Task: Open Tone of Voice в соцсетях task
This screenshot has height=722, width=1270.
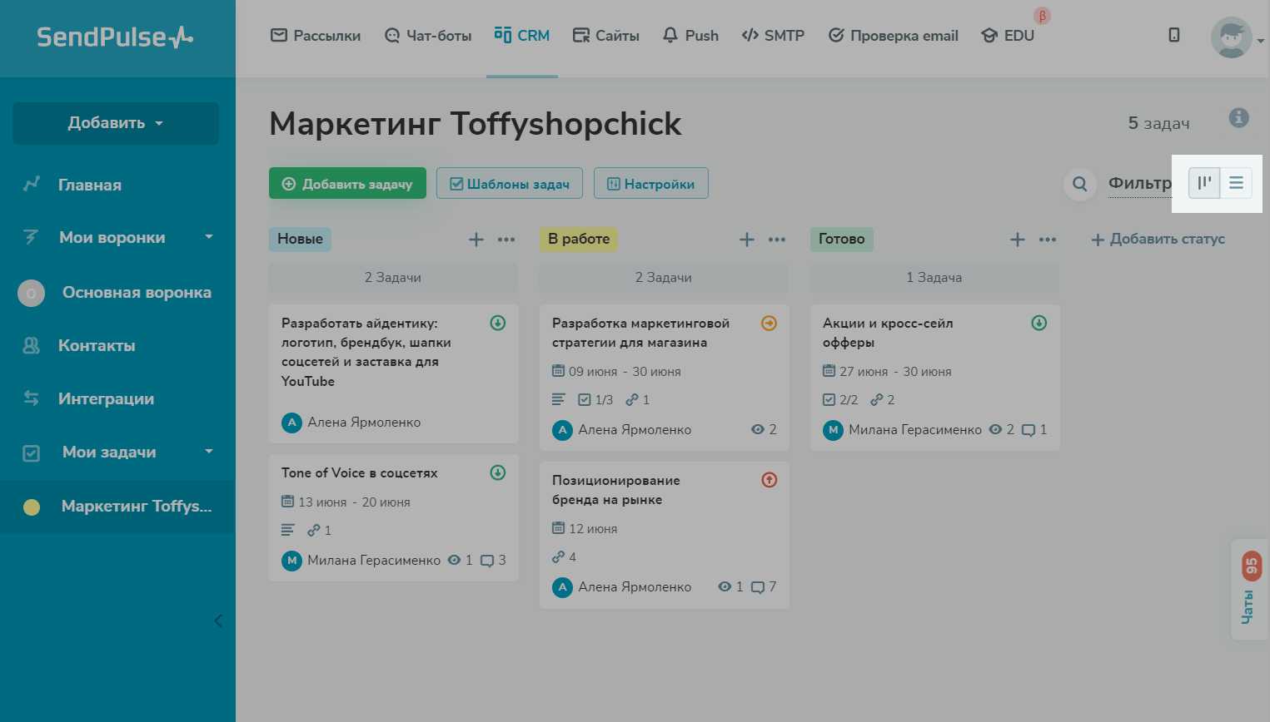Action: pyautogui.click(x=394, y=517)
